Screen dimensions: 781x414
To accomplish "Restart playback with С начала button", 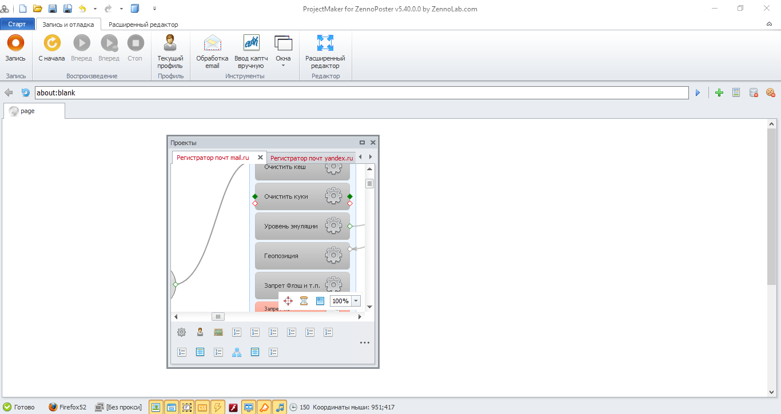I will 51,48.
